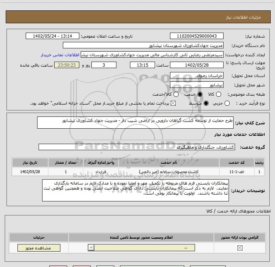Click the deadline time field 13:15
The width and height of the screenshot is (275, 267).
pos(142,65)
